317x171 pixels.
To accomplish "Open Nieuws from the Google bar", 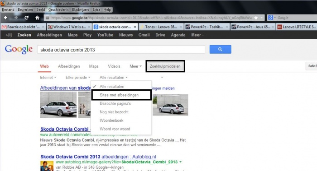I will (x=126, y=35).
